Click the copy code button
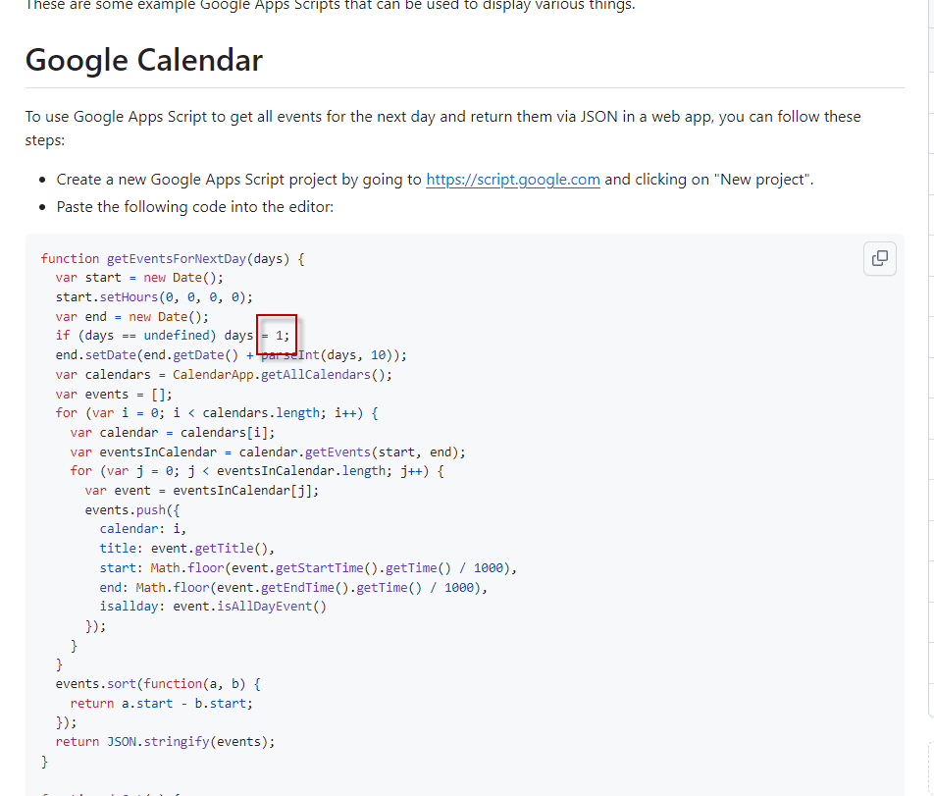Image resolution: width=934 pixels, height=796 pixels. point(880,258)
